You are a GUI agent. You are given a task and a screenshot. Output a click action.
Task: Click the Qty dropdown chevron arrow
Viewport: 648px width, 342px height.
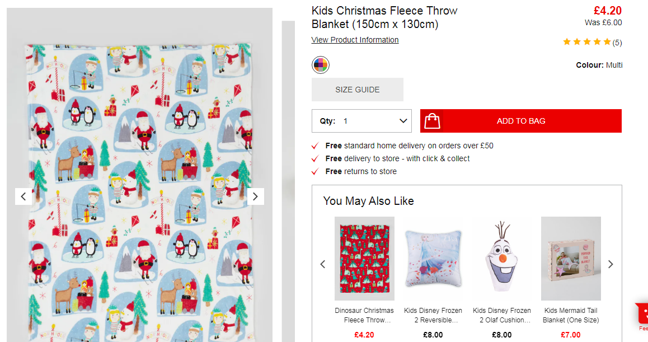click(x=403, y=121)
